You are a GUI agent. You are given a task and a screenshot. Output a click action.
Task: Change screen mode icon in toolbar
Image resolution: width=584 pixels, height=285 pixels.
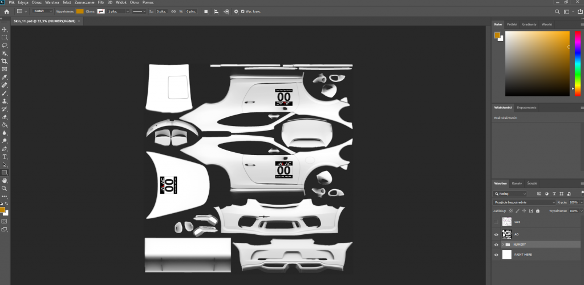(5, 230)
